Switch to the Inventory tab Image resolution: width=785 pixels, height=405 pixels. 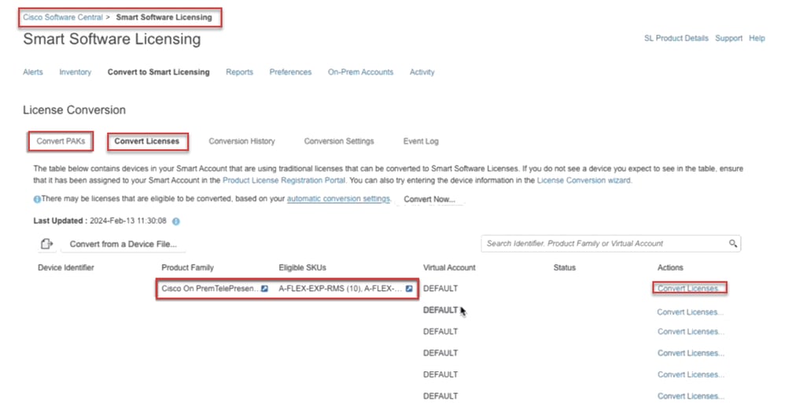click(75, 72)
